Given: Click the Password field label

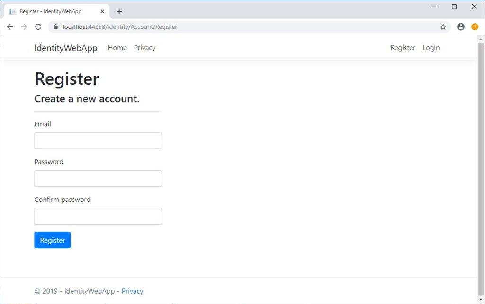Looking at the screenshot, I should click(49, 162).
